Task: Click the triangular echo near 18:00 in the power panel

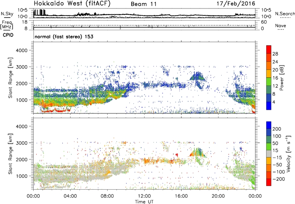Action: pyautogui.click(x=197, y=77)
